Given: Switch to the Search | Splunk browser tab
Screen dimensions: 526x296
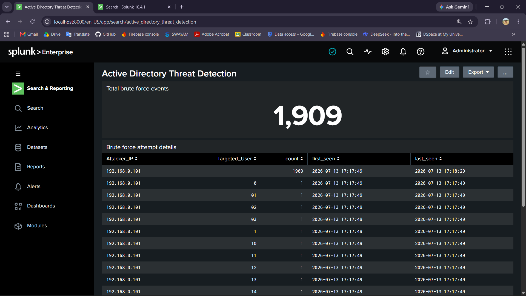Looking at the screenshot, I should tap(134, 7).
